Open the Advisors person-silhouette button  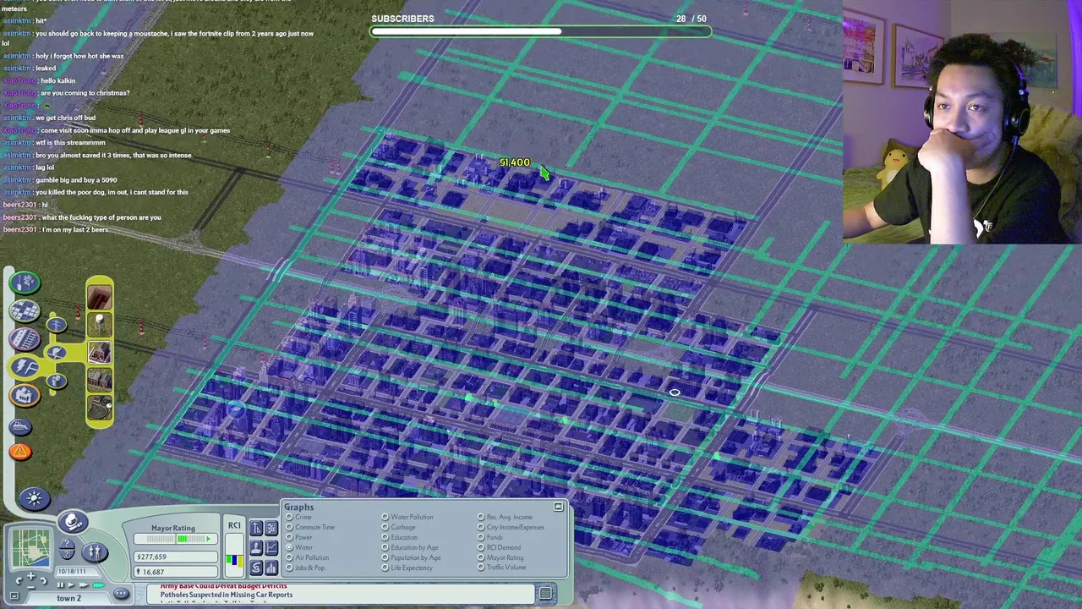pyautogui.click(x=256, y=548)
